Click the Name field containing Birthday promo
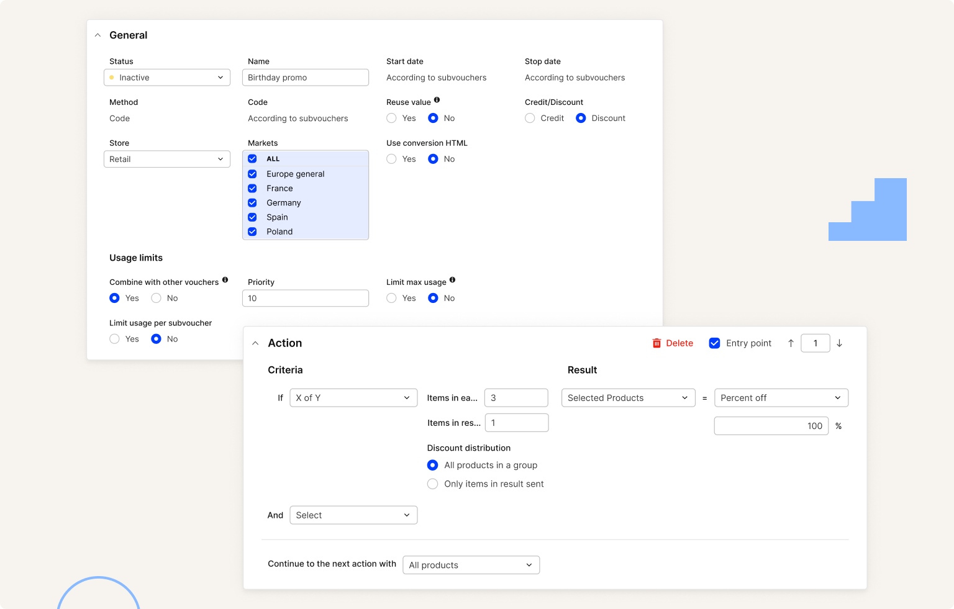Image resolution: width=954 pixels, height=609 pixels. [305, 78]
